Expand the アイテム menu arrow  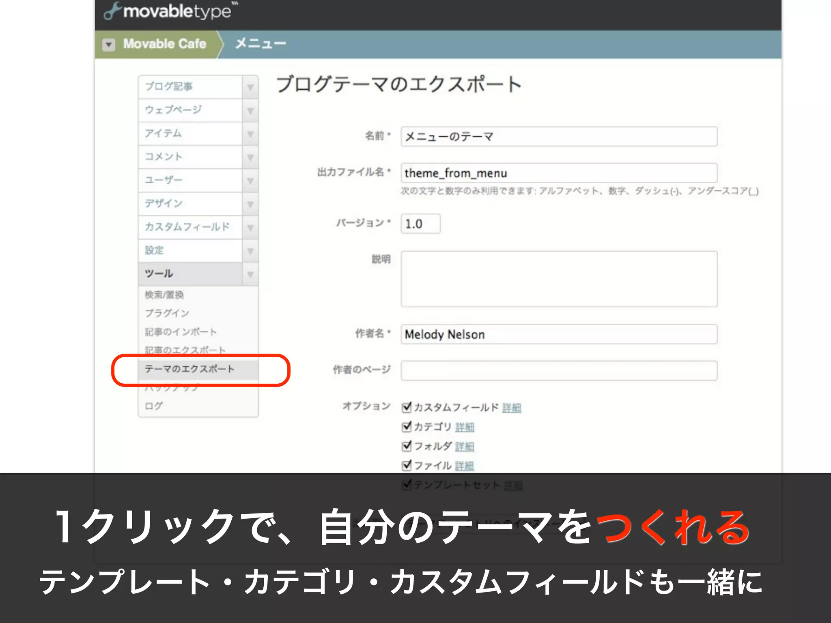point(250,134)
